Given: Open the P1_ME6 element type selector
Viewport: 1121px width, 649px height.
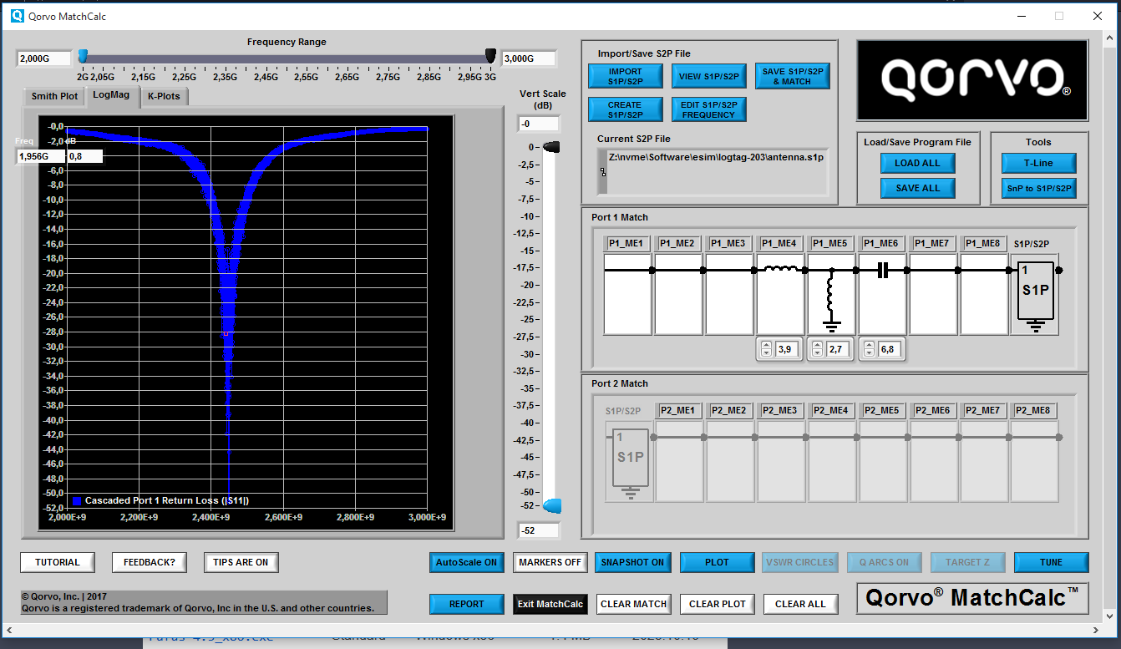Looking at the screenshot, I should click(x=881, y=243).
